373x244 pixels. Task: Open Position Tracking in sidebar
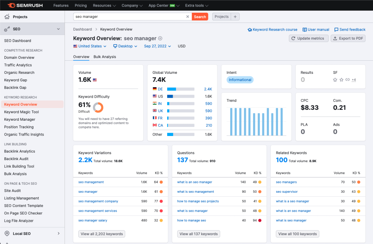coord(19,127)
